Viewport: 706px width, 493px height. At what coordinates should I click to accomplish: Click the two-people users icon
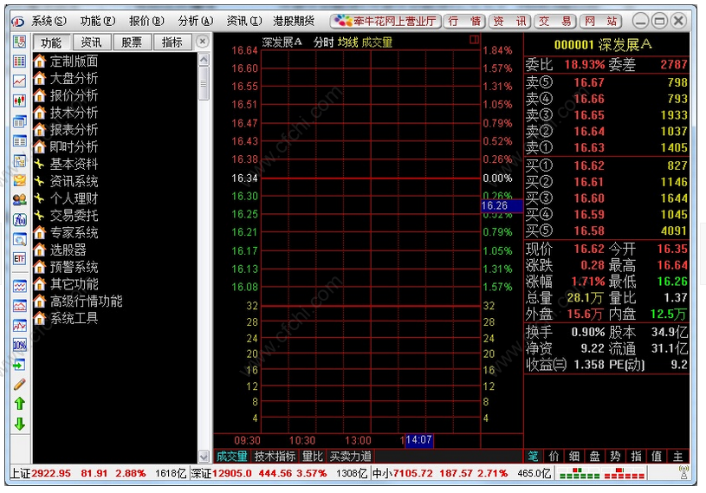click(x=19, y=199)
